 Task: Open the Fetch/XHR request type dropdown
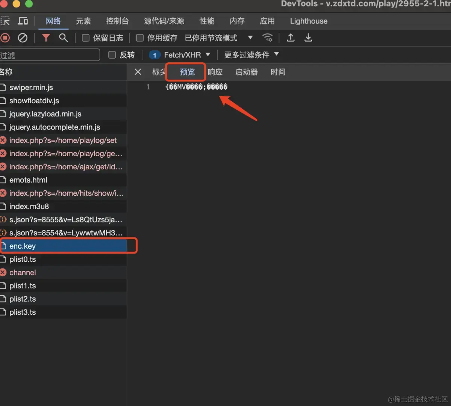(180, 55)
